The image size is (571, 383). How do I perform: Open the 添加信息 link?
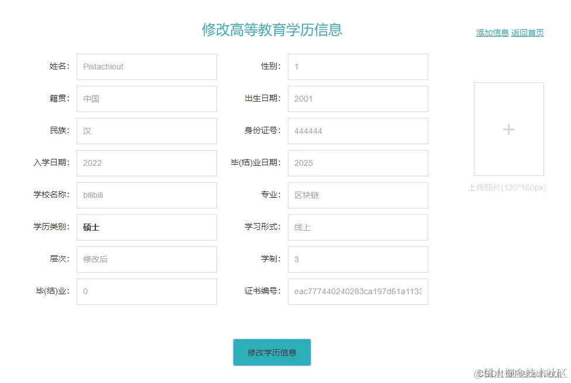coord(492,33)
